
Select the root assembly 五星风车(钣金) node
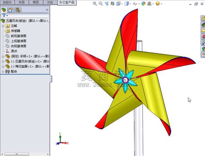pos(25,20)
